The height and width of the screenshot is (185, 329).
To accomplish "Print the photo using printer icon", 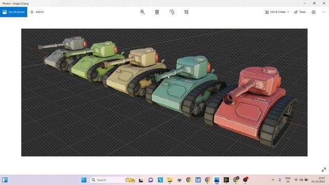I will tap(314, 12).
